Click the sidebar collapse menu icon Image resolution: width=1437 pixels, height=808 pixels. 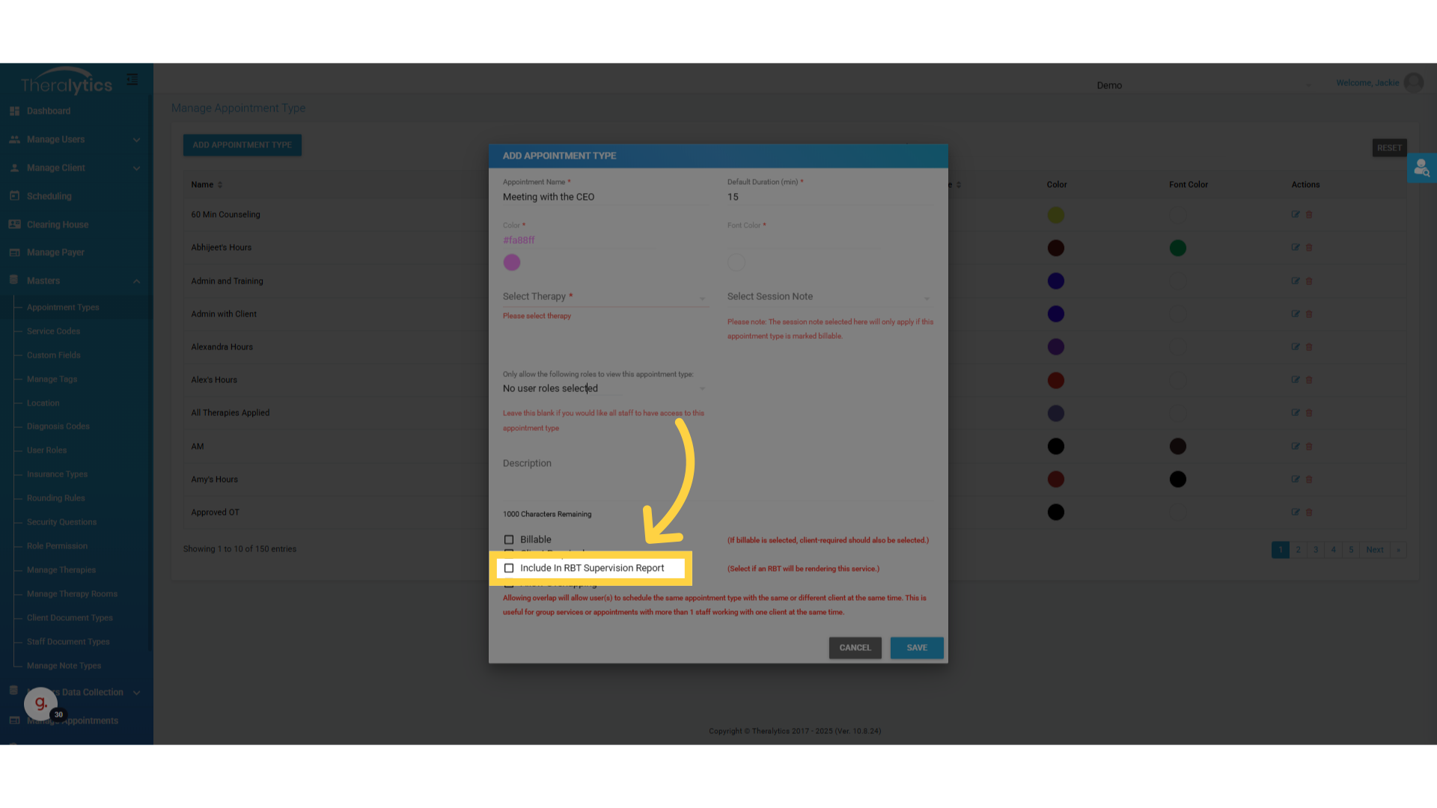132,79
